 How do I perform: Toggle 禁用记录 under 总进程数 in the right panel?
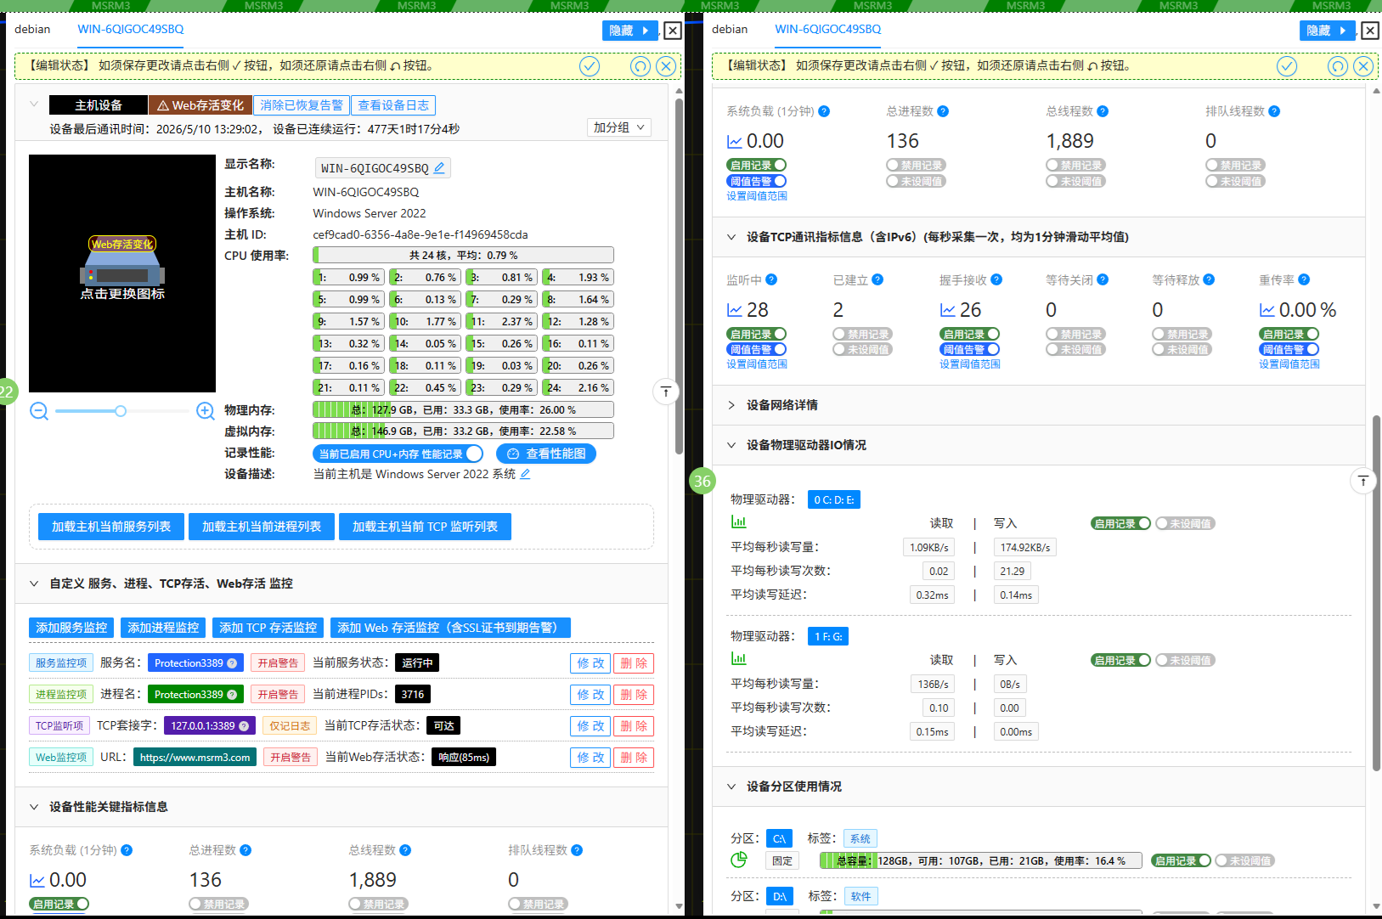(x=916, y=166)
